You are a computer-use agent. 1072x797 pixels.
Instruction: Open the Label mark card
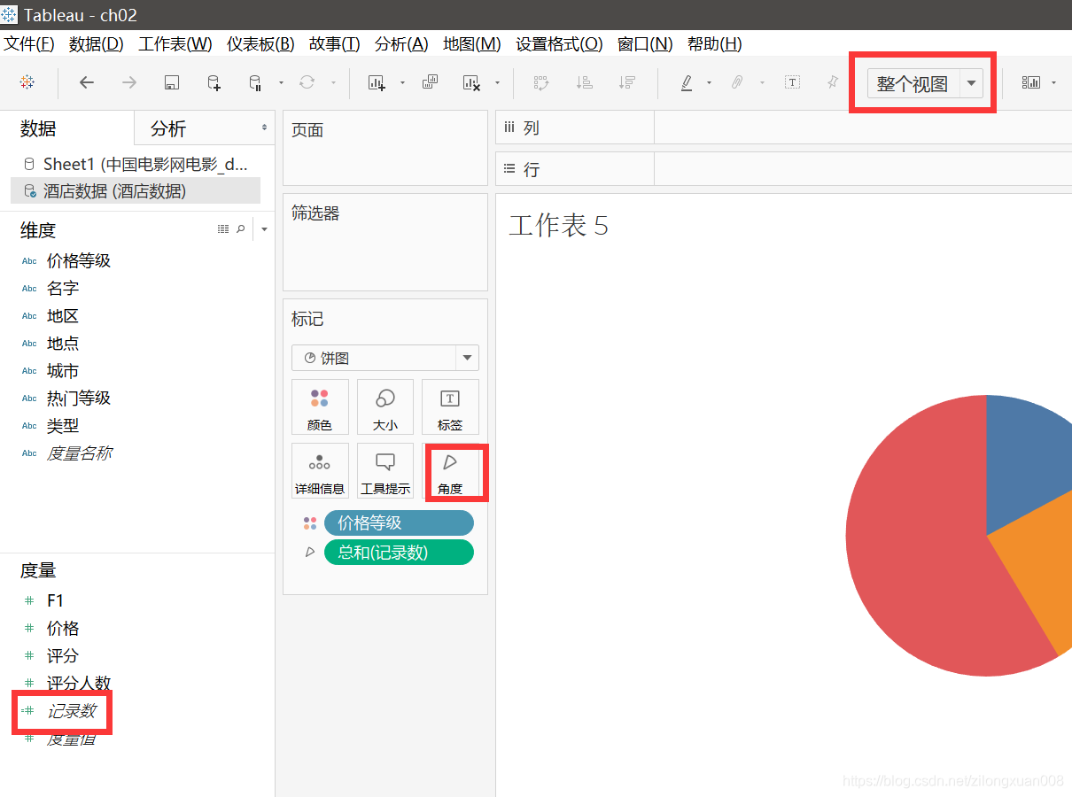click(x=450, y=406)
